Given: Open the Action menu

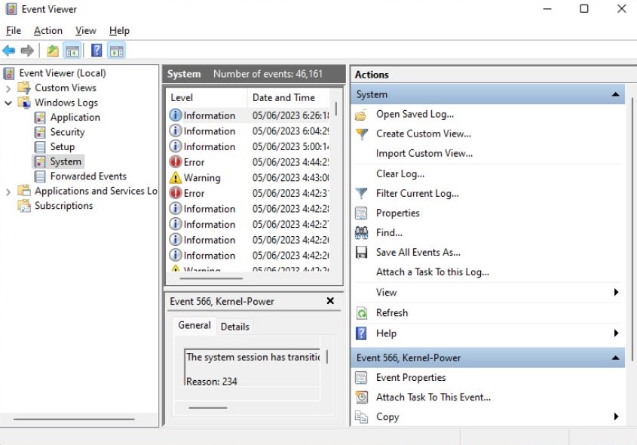Looking at the screenshot, I should pyautogui.click(x=47, y=30).
